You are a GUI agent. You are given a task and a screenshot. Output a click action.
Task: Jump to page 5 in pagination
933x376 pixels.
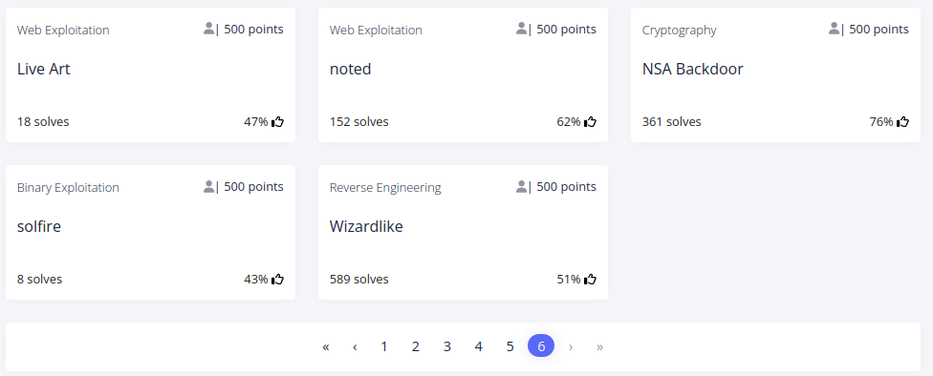pyautogui.click(x=510, y=346)
